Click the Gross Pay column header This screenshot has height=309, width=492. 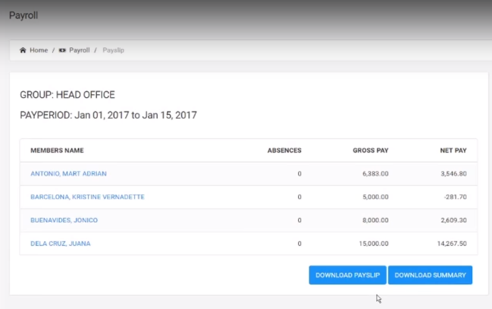point(370,151)
